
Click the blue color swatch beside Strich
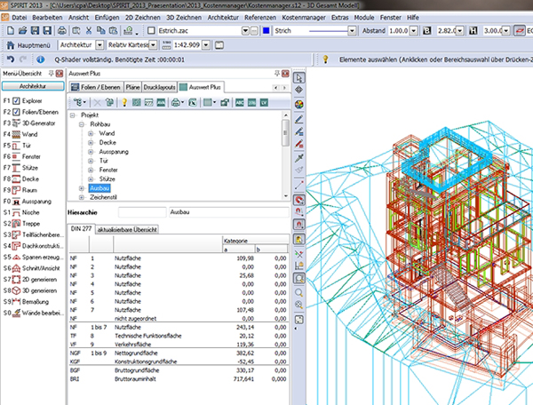[x=266, y=30]
